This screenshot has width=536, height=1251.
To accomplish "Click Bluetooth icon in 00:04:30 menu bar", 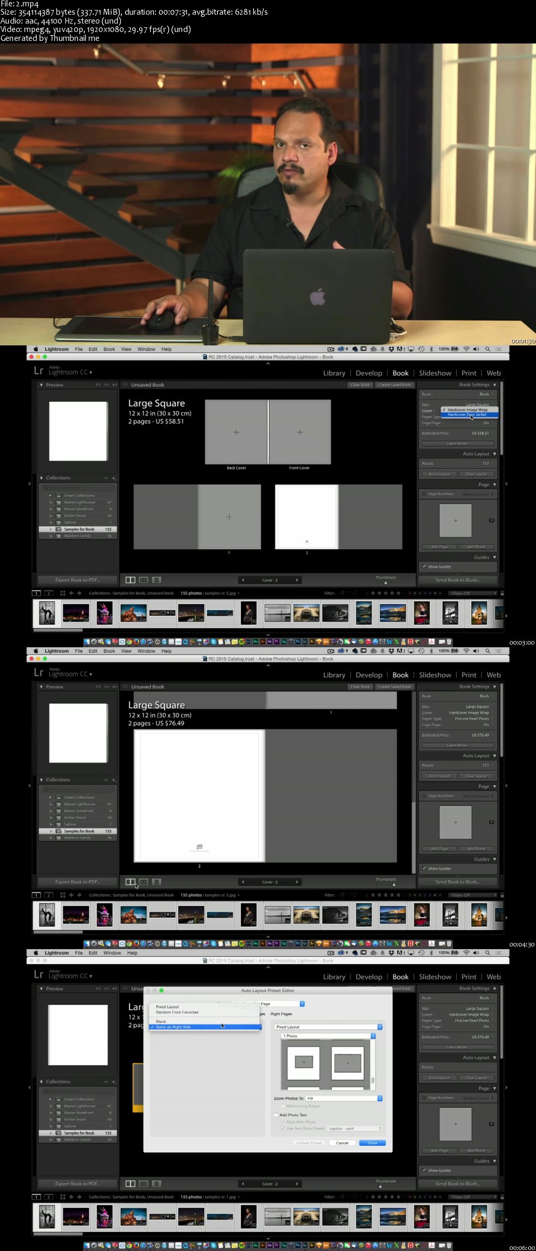I will [431, 651].
